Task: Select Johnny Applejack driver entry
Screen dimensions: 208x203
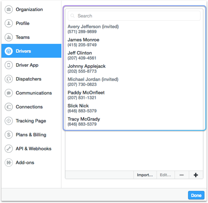Action: pyautogui.click(x=134, y=69)
